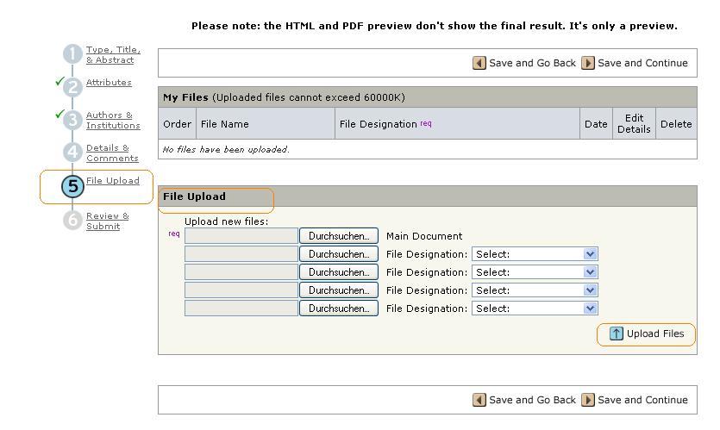Open the Attributes step link
The width and height of the screenshot is (720, 430).
[109, 83]
